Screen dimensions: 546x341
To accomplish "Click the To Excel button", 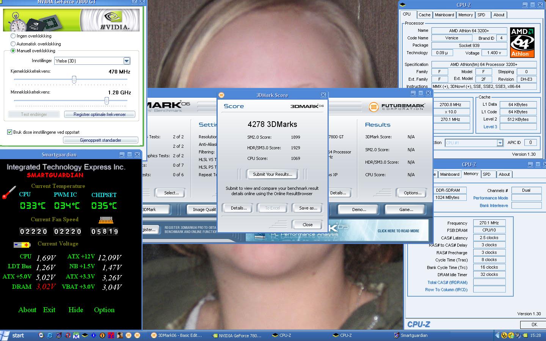I will [x=272, y=208].
